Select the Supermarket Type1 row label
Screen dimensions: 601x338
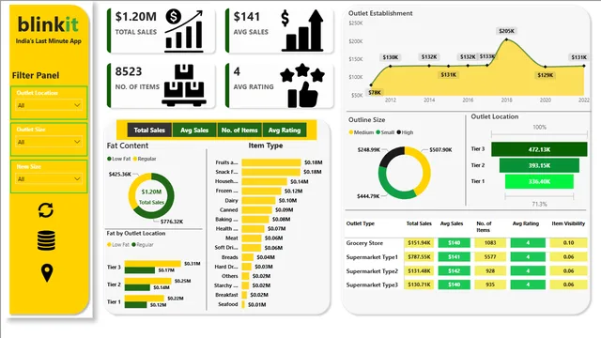[372, 257]
